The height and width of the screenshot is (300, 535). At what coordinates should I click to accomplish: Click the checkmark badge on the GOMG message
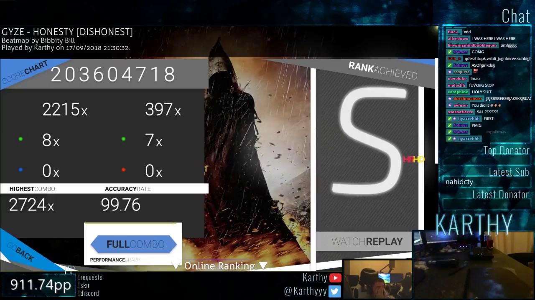450,52
